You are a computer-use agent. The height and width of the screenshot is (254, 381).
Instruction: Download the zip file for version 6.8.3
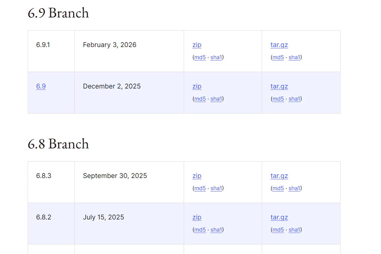coord(197,176)
